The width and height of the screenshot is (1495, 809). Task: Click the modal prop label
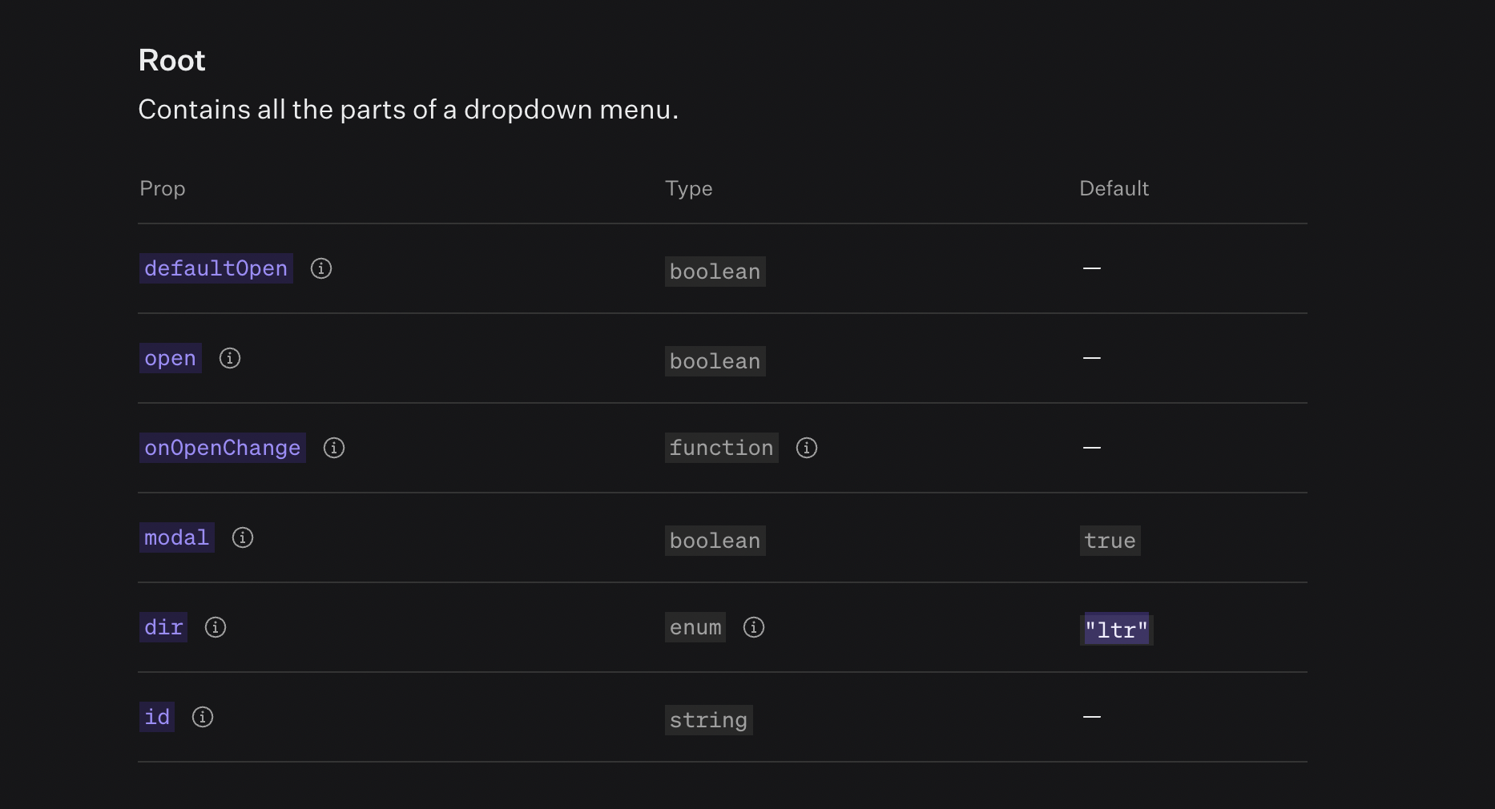(x=175, y=537)
